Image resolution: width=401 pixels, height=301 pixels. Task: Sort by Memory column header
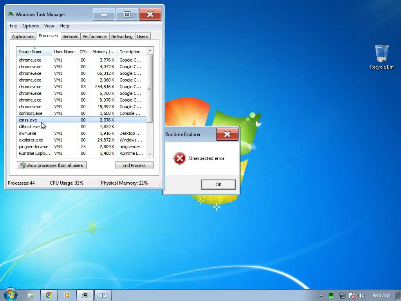point(103,51)
